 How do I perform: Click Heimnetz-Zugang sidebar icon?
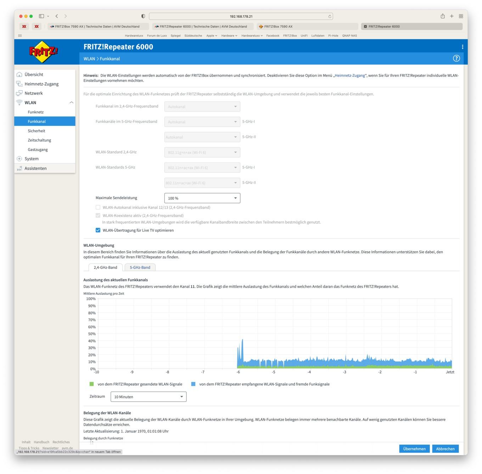[19, 84]
